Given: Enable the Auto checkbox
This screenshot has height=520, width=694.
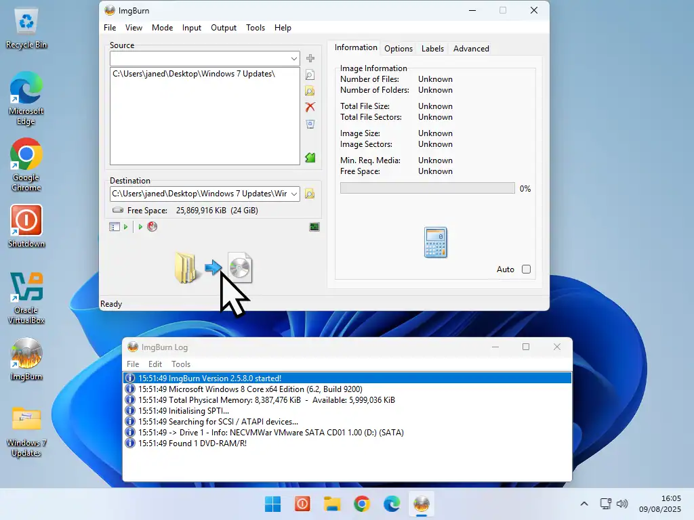Looking at the screenshot, I should point(526,269).
